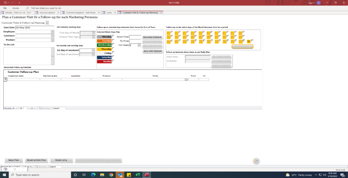Image resolution: width=348 pixels, height=178 pixels.
Task: Click the red Sunday color label
Action: (104, 62)
